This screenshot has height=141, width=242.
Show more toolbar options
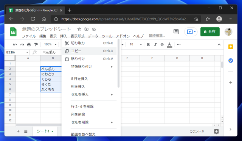click(179, 45)
